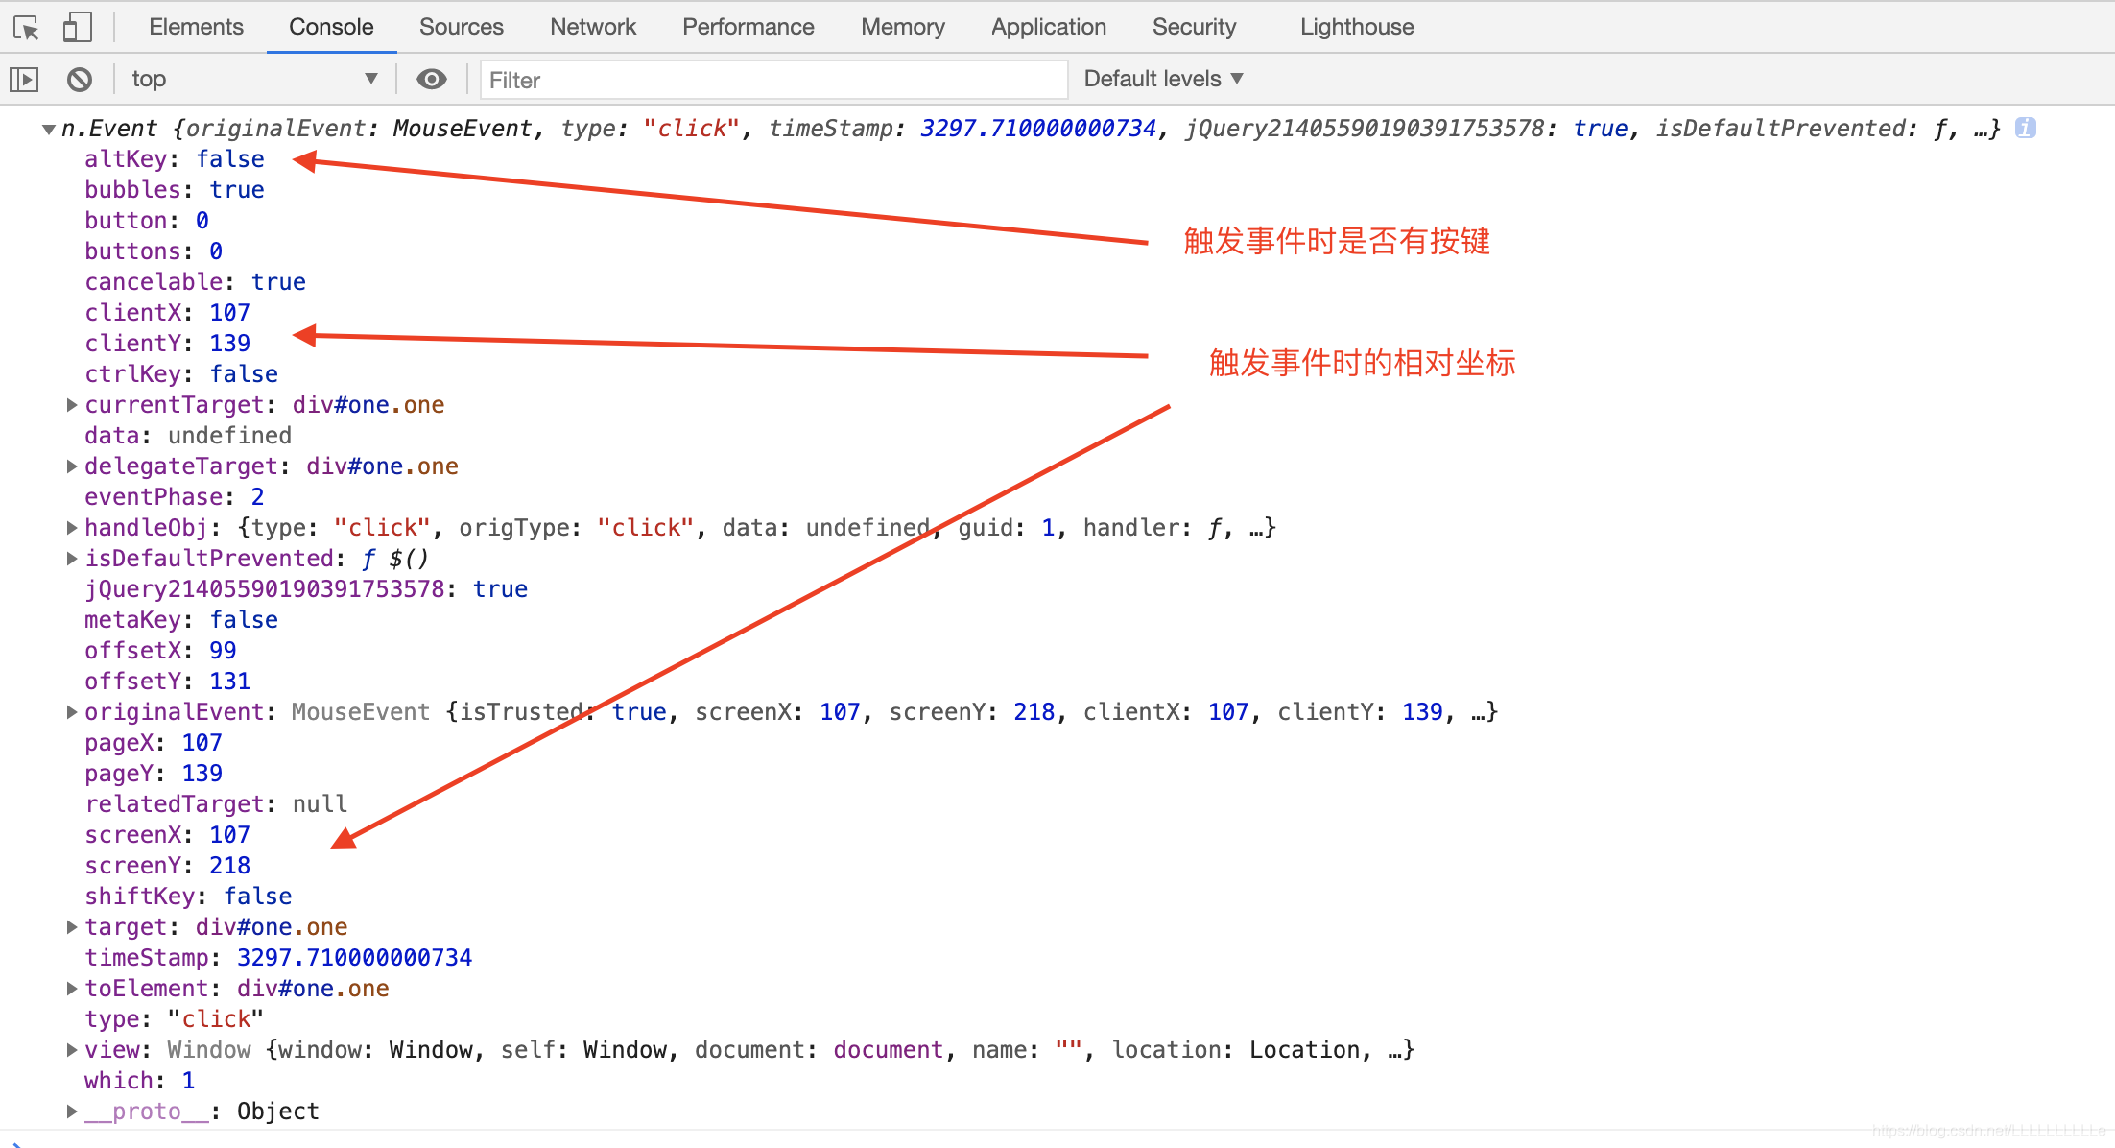Switch to the Network tab

coord(592,27)
